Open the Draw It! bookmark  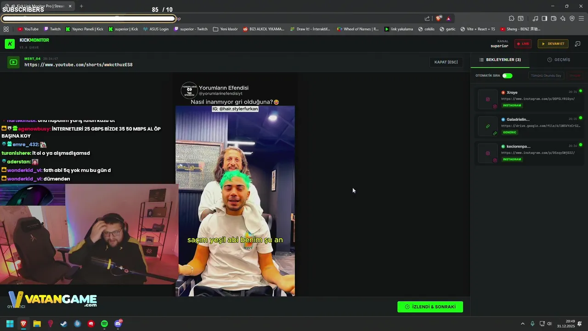coord(310,29)
